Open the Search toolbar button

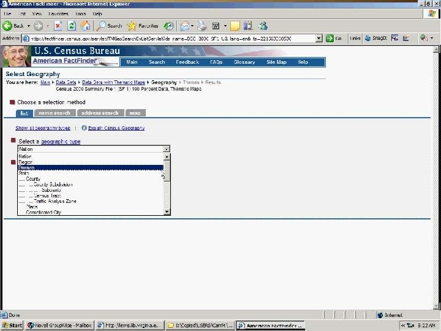109,26
